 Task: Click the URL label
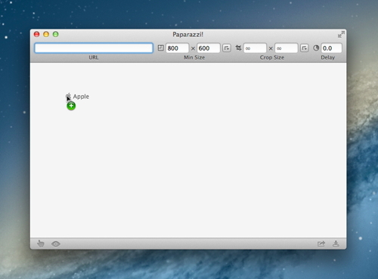(94, 57)
